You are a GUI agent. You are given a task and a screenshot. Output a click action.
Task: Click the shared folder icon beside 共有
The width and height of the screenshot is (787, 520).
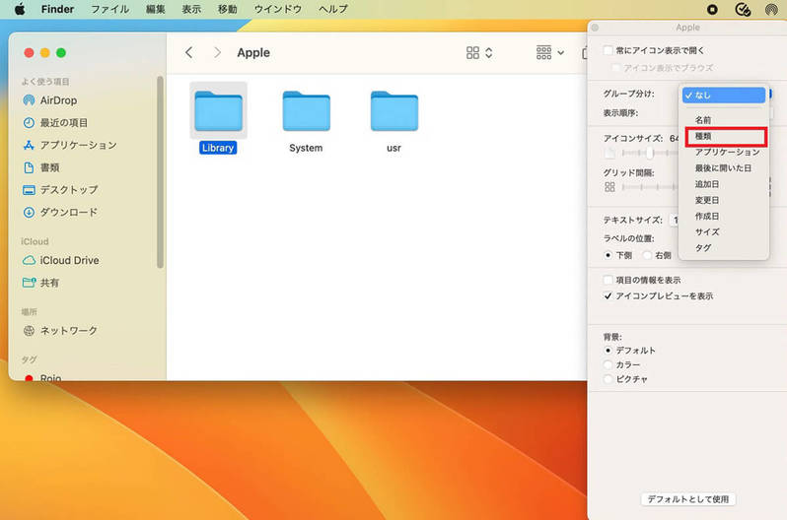pos(30,283)
